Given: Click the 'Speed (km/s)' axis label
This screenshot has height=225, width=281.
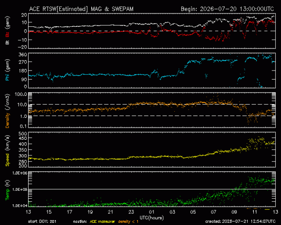Looking at the screenshot, I should pyautogui.click(x=7, y=151).
